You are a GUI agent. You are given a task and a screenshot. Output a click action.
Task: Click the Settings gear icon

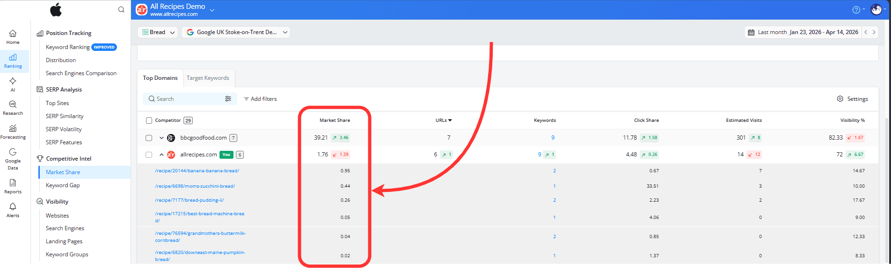(x=840, y=99)
